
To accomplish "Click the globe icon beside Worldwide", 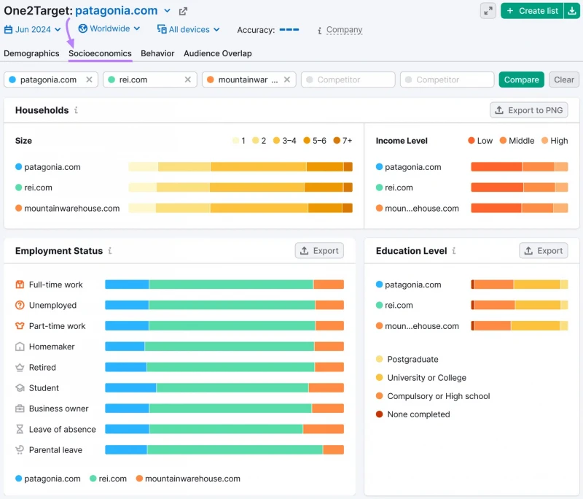I will coord(83,28).
